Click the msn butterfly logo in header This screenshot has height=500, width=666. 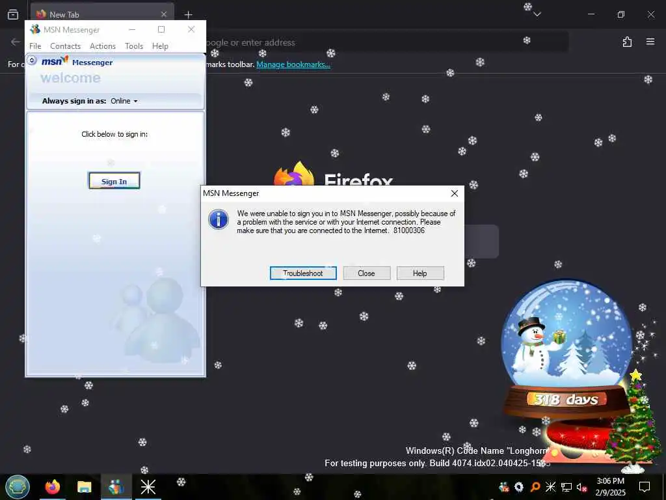[x=55, y=61]
